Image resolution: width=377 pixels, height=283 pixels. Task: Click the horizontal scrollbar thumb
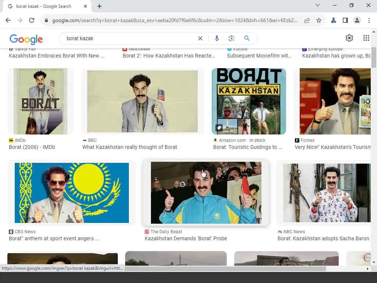pos(225,269)
